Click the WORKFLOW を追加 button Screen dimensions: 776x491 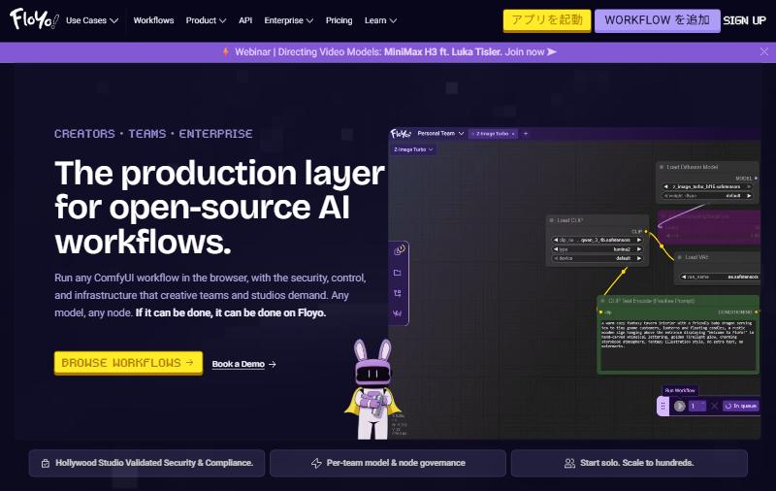click(658, 20)
